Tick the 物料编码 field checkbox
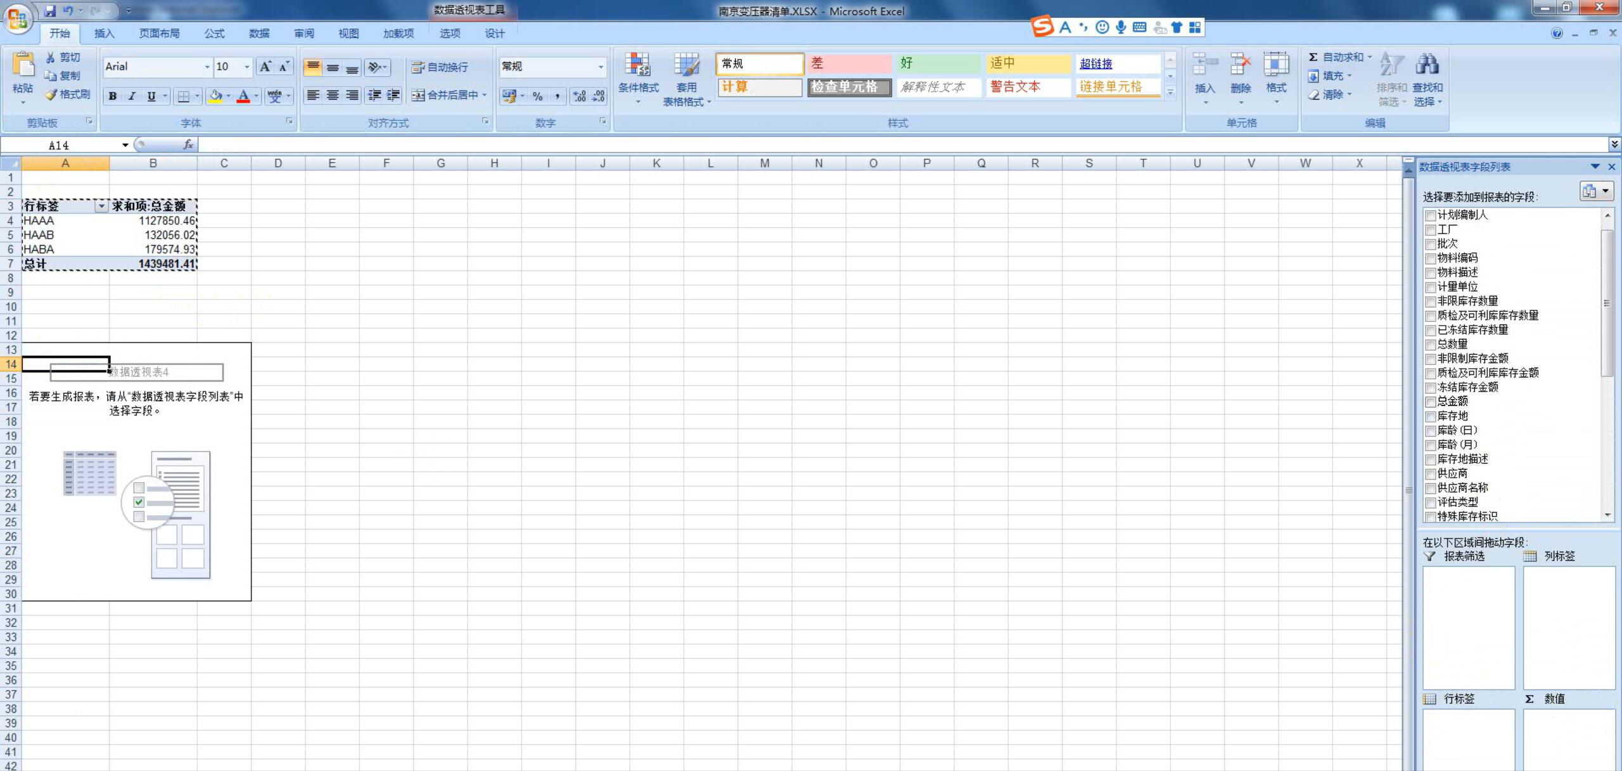1622x771 pixels. pyautogui.click(x=1430, y=258)
